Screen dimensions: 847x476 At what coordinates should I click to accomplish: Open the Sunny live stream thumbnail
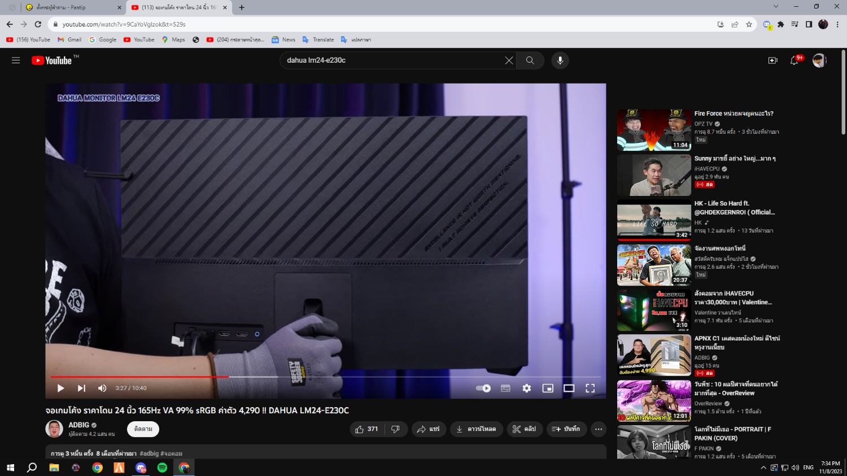click(654, 175)
